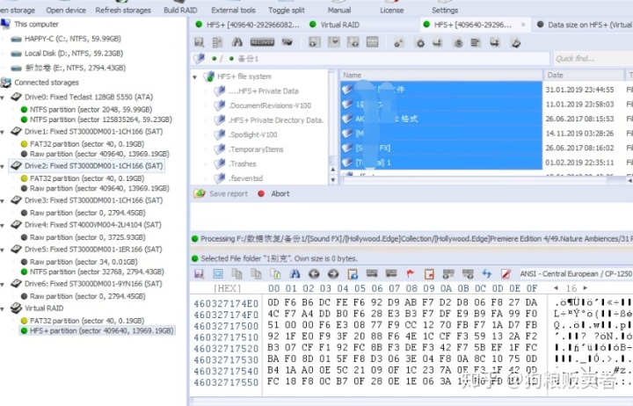Click the binoculars search icon in the hex toolbar

pos(295,274)
